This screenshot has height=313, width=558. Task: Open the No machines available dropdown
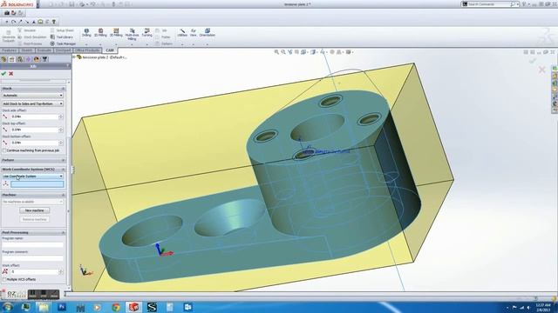coord(33,202)
